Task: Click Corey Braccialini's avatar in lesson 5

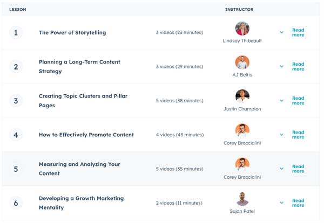Action: click(242, 165)
